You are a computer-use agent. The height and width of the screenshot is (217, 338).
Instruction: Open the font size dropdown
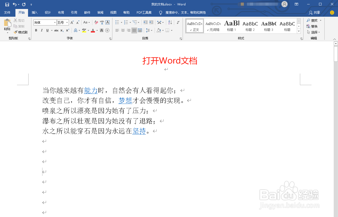(x=67, y=22)
